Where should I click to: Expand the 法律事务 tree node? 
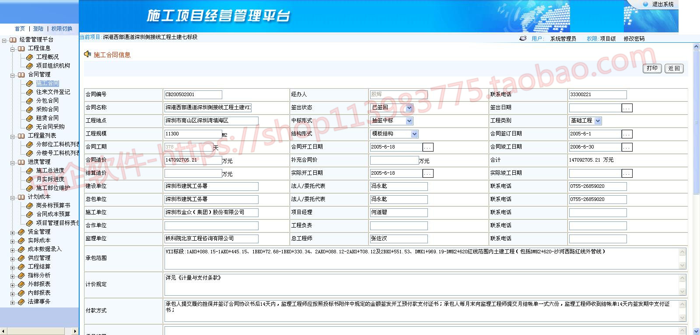(x=13, y=303)
